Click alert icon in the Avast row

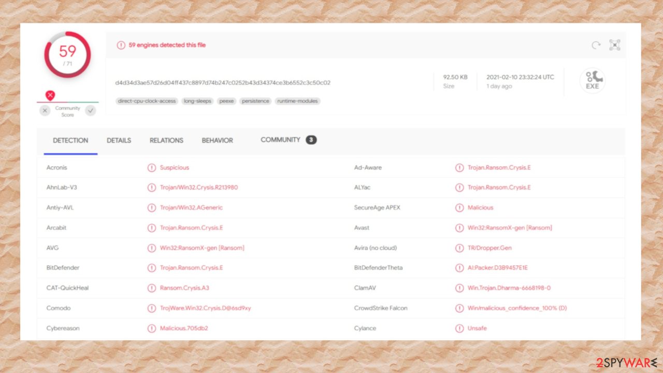tap(459, 228)
